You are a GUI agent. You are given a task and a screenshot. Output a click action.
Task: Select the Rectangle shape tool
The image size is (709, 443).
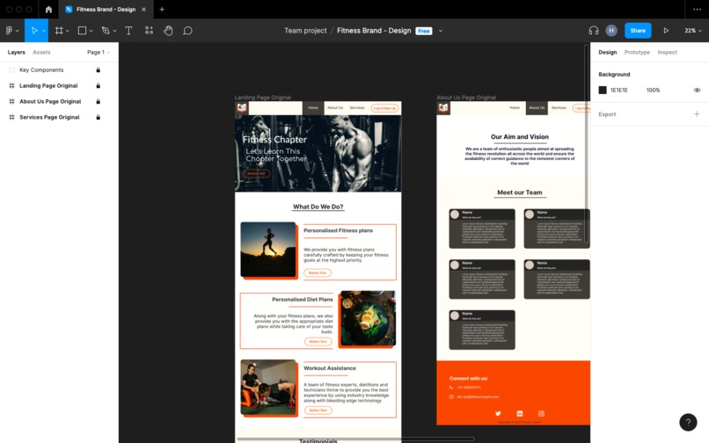[82, 30]
